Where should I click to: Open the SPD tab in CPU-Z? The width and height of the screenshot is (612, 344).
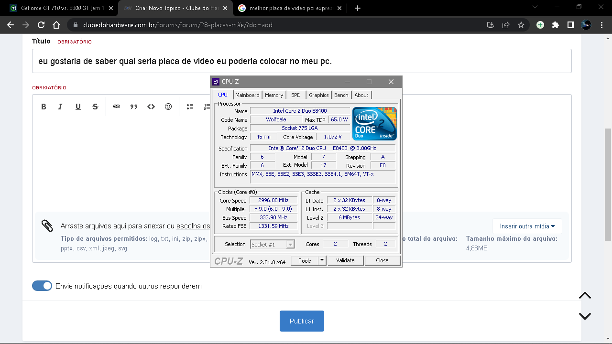coord(296,95)
